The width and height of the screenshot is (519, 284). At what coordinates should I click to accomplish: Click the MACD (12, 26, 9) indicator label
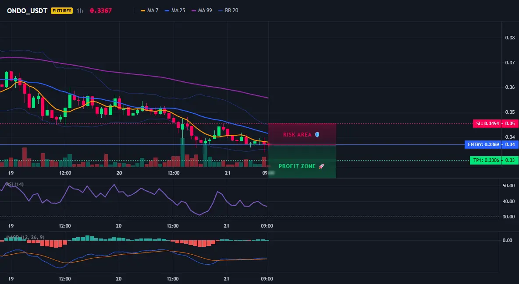point(25,237)
